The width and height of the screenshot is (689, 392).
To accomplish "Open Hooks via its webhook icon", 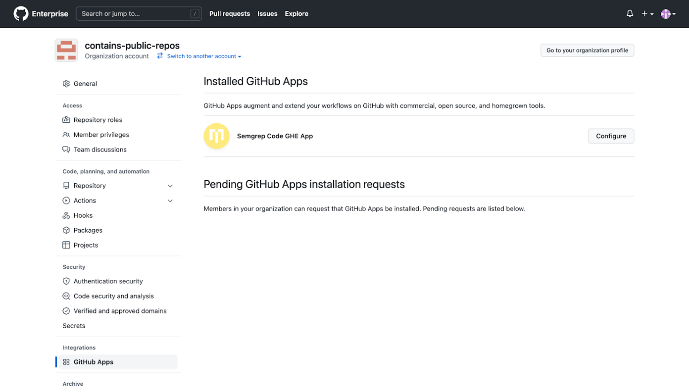I will (x=66, y=215).
